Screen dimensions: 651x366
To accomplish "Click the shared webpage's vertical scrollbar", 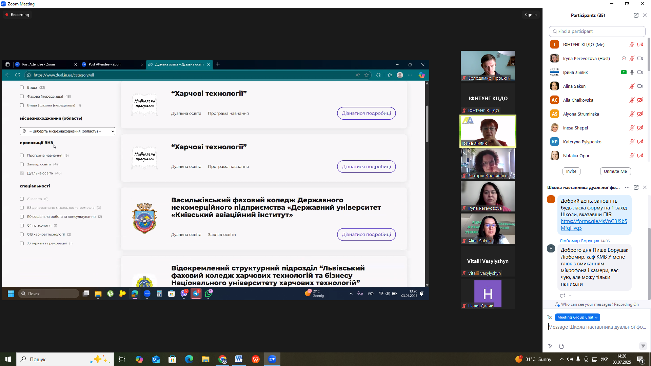I will (x=427, y=124).
